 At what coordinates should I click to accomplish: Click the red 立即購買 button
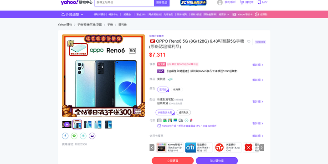point(173,161)
